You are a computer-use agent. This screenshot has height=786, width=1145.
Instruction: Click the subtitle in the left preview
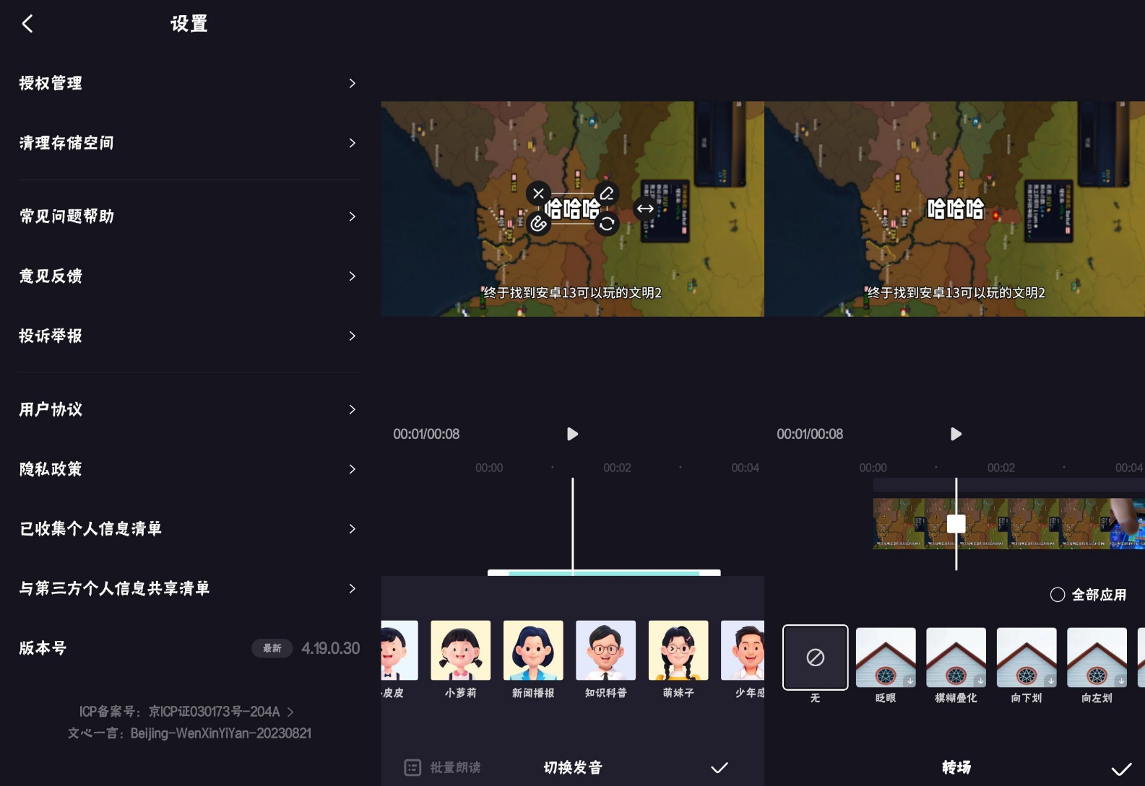[x=572, y=292]
